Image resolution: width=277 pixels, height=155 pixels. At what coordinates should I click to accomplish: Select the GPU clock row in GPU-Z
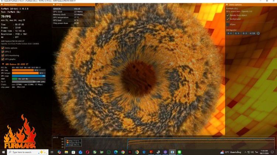[73, 12]
